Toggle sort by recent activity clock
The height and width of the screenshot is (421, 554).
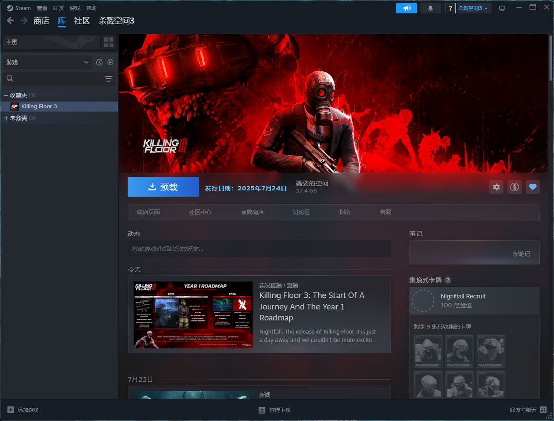[100, 62]
